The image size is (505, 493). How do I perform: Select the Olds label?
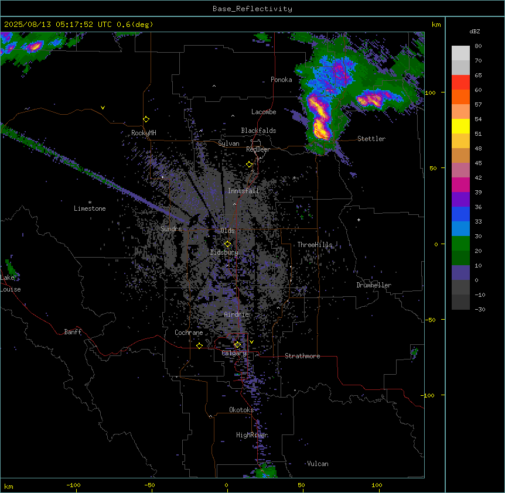pyautogui.click(x=227, y=231)
